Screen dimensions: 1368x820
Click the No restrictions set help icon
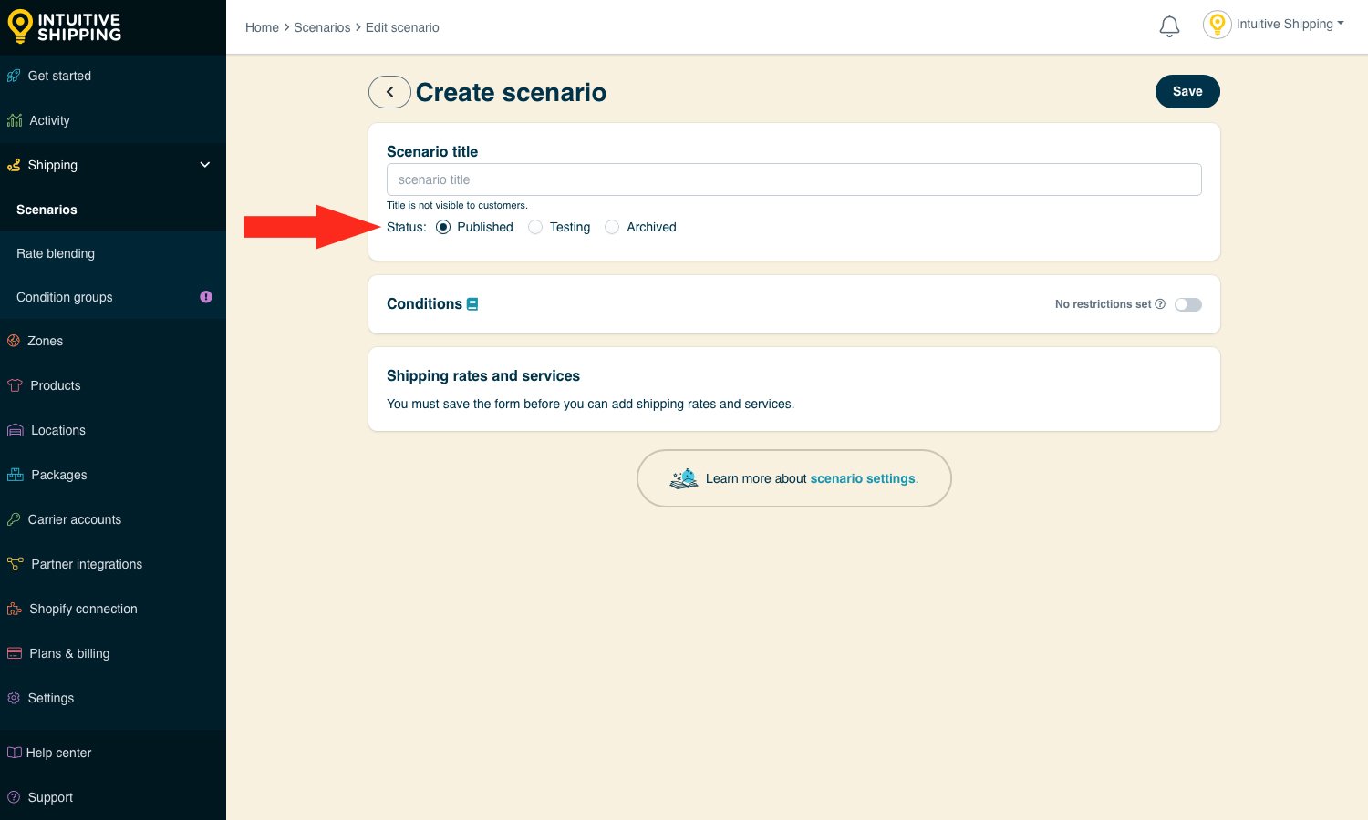[1160, 304]
